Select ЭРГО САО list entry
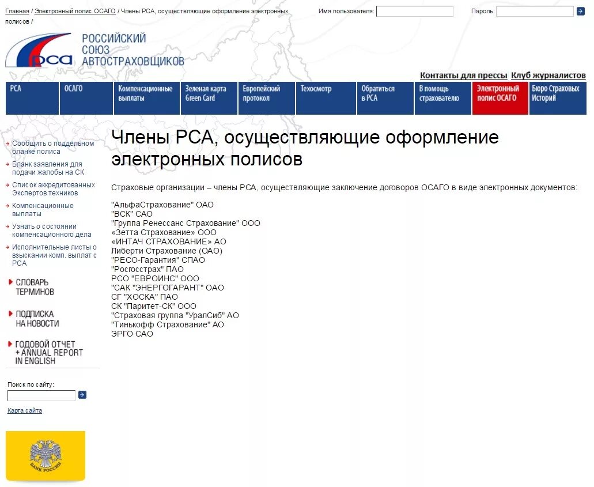The width and height of the screenshot is (594, 487). click(132, 334)
